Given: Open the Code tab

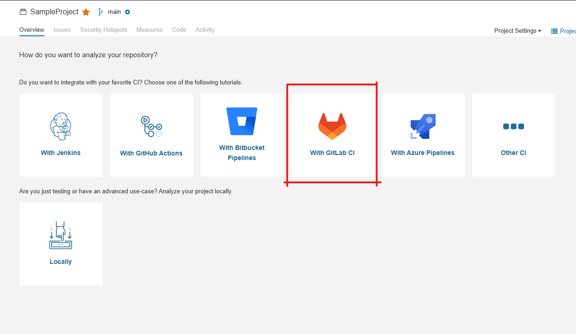Looking at the screenshot, I should click(179, 30).
